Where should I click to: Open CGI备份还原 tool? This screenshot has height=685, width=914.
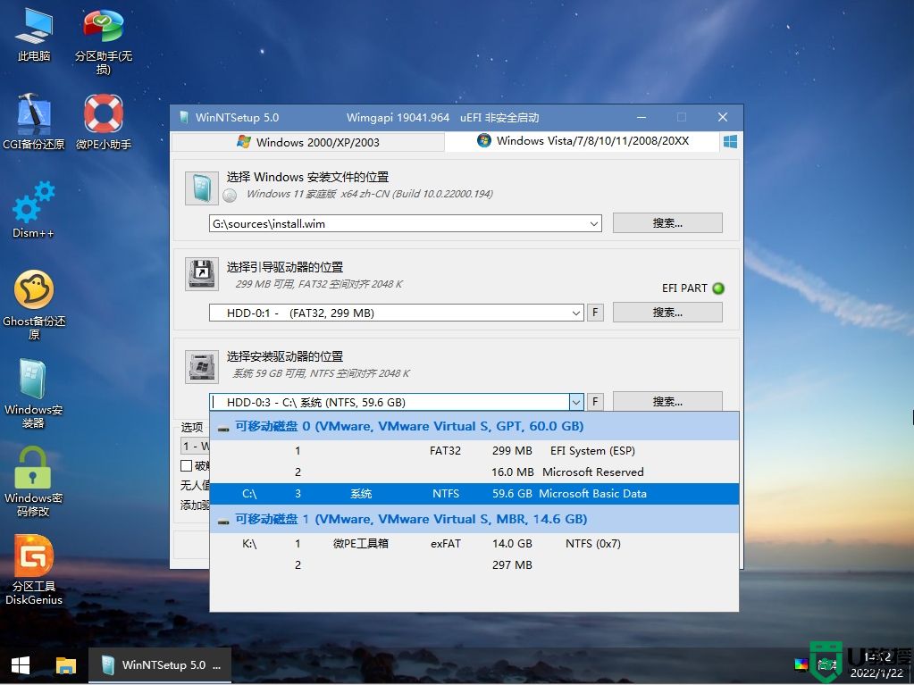32,114
